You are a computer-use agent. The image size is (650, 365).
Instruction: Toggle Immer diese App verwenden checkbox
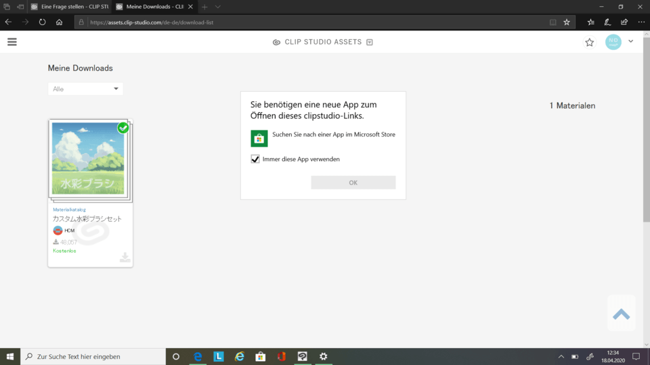pos(255,159)
